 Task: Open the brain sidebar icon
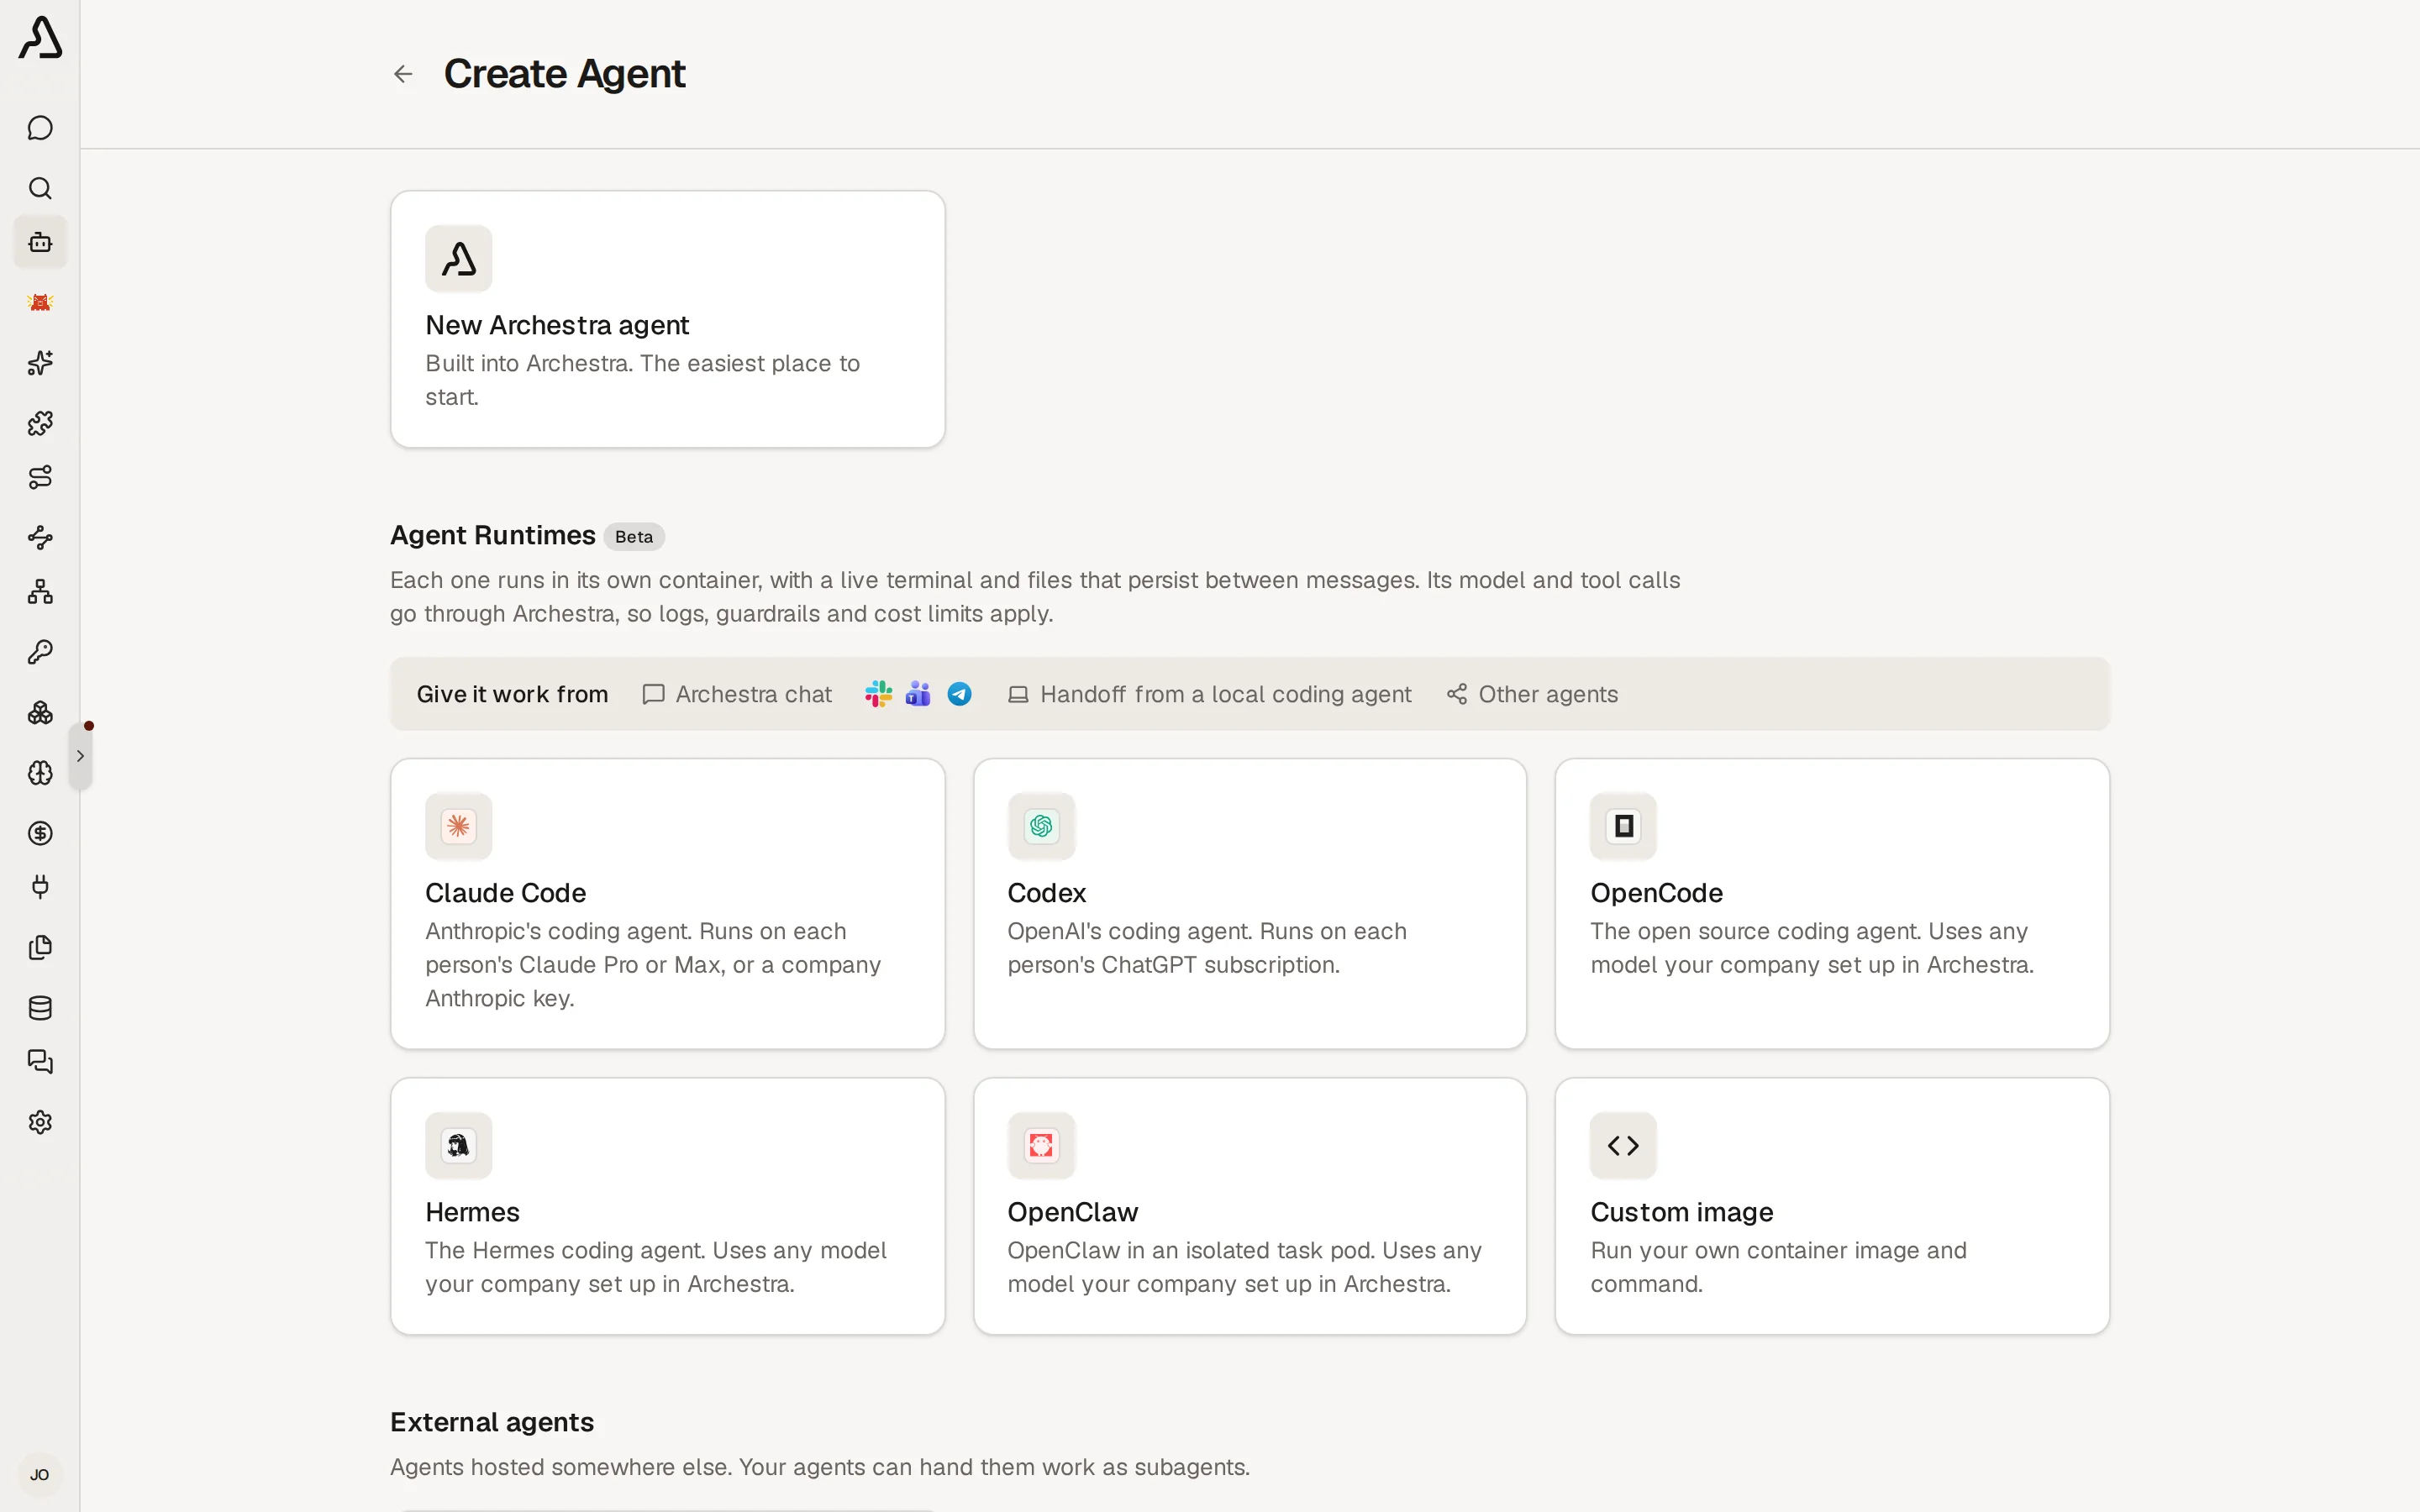click(40, 773)
